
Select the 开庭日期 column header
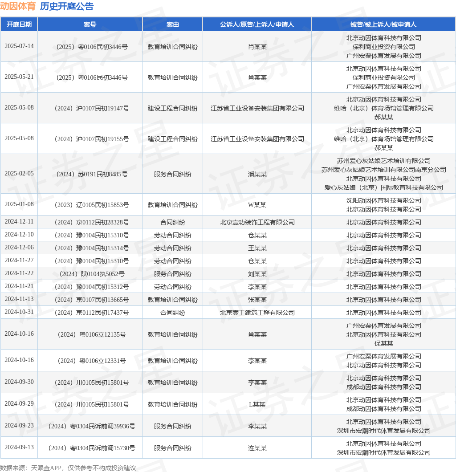pyautogui.click(x=19, y=24)
